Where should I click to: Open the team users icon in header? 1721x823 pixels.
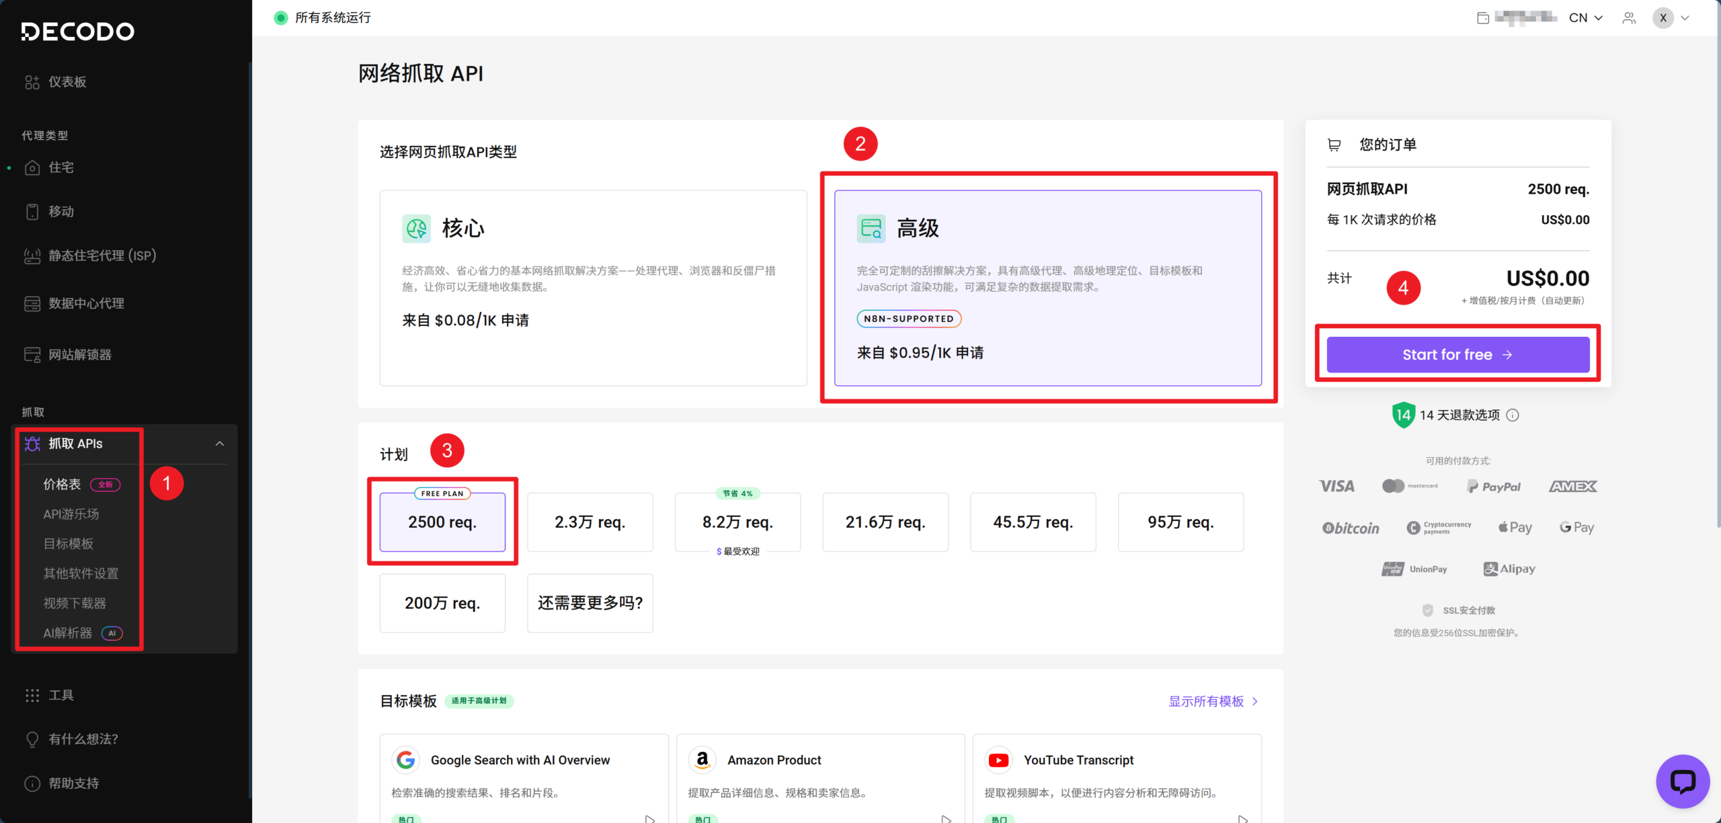point(1628,18)
